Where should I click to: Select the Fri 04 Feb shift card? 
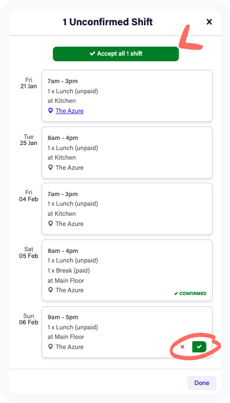click(x=127, y=209)
